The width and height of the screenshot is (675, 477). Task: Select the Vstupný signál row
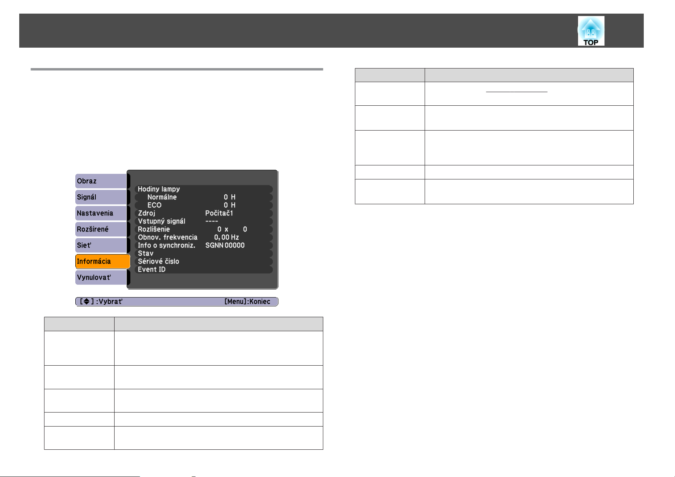click(204, 221)
